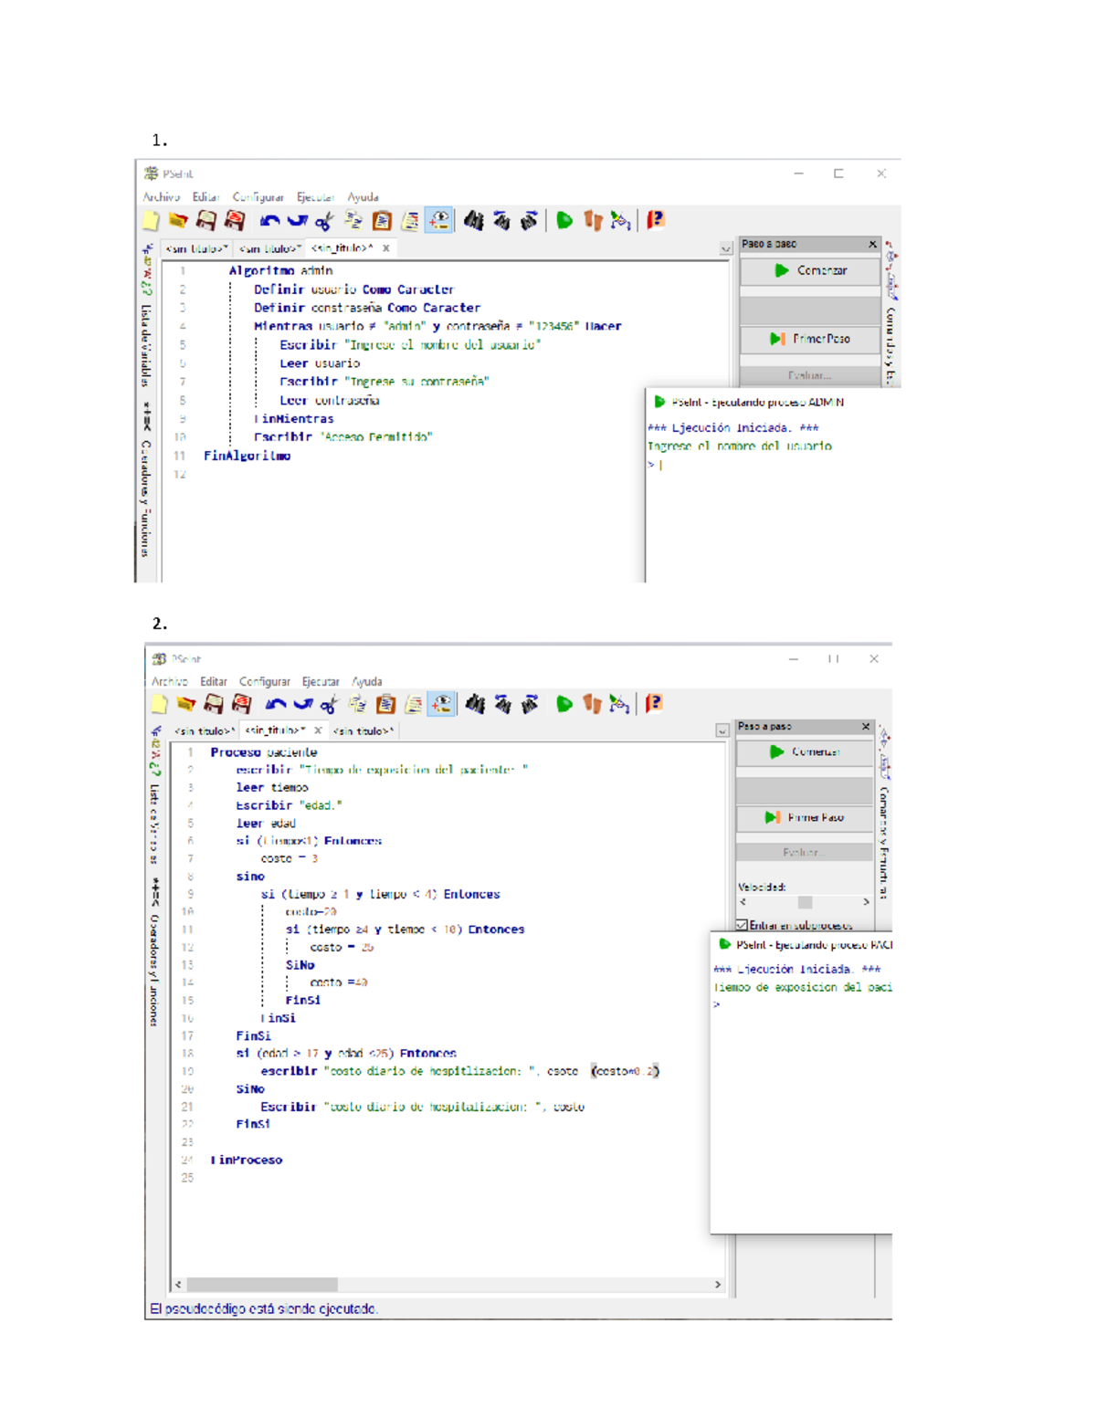Expand the 'Comandos y Estructuras' side panel in the paciente window

(883, 840)
